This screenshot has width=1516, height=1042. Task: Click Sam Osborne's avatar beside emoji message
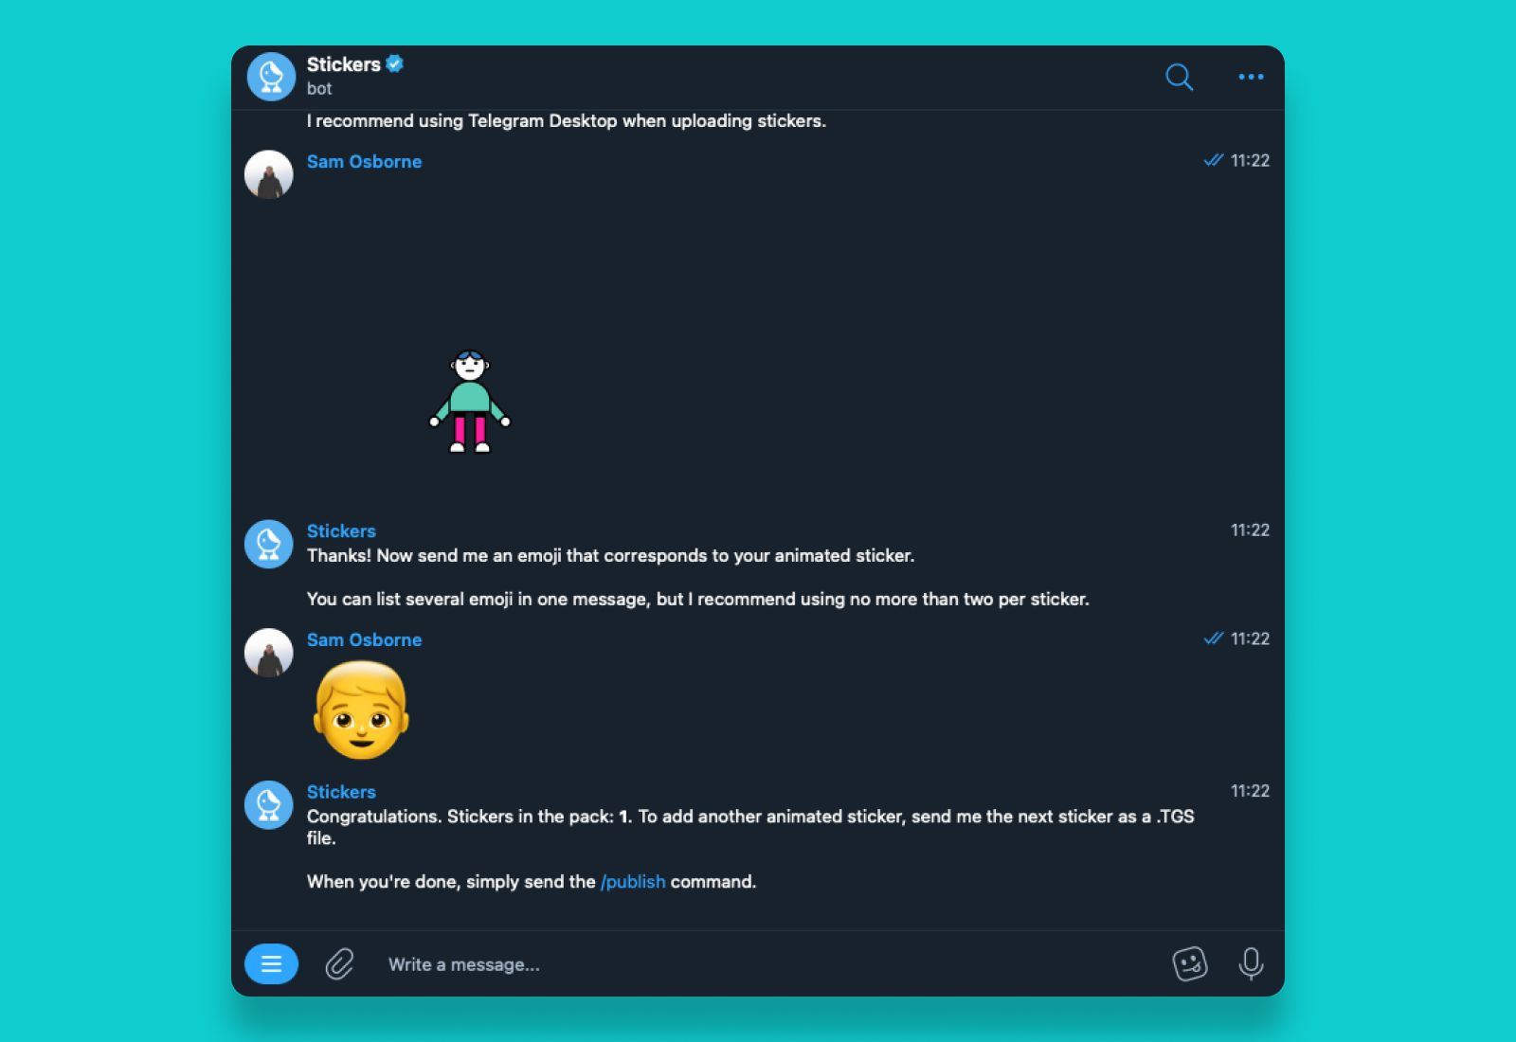269,653
